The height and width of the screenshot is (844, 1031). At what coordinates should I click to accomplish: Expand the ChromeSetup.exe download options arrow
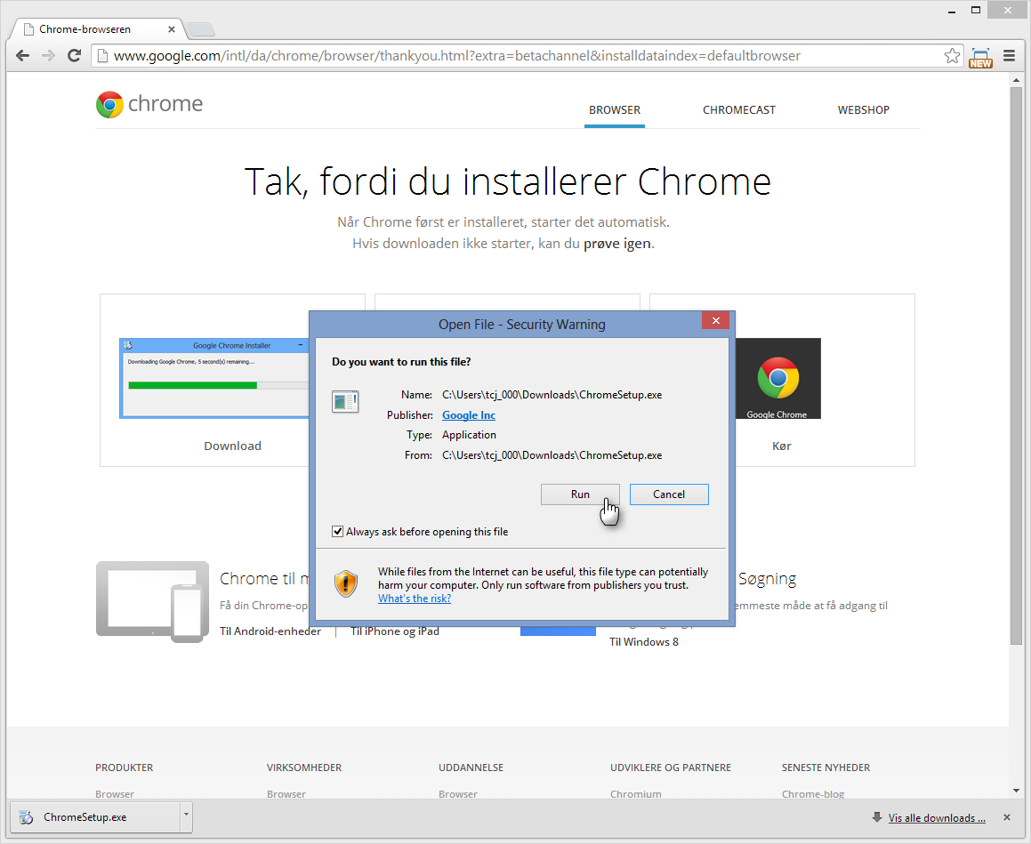(185, 816)
